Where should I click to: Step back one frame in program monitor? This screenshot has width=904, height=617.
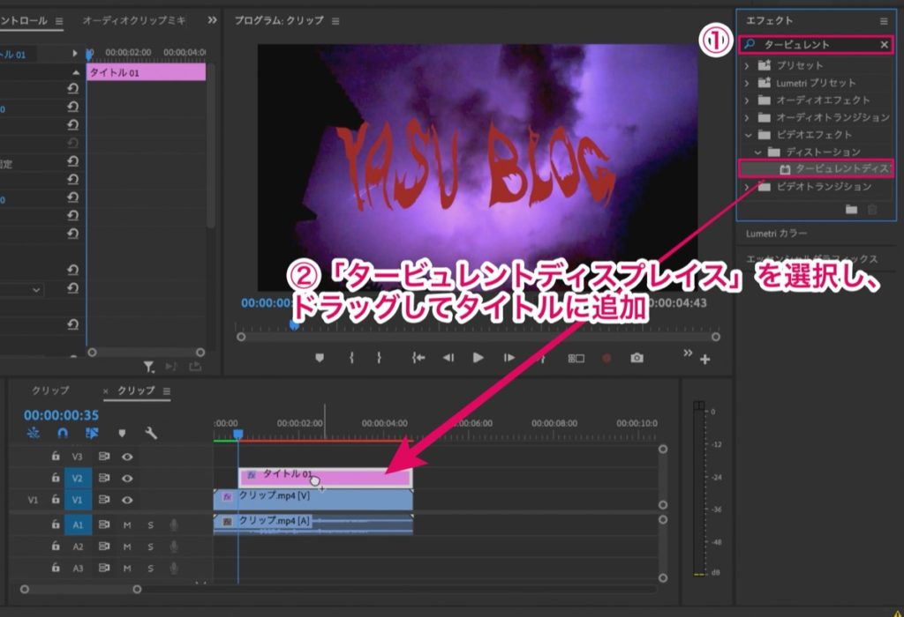click(x=448, y=358)
